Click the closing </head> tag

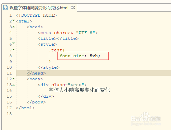coord(36,73)
